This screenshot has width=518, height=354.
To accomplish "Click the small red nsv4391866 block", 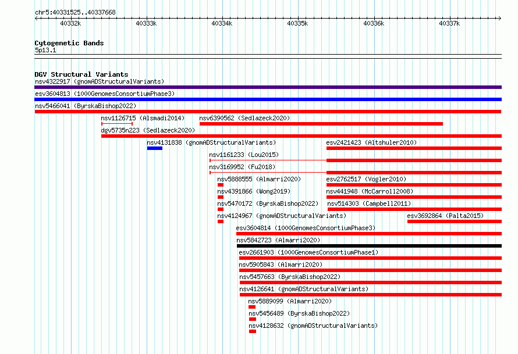I will coord(221,197).
